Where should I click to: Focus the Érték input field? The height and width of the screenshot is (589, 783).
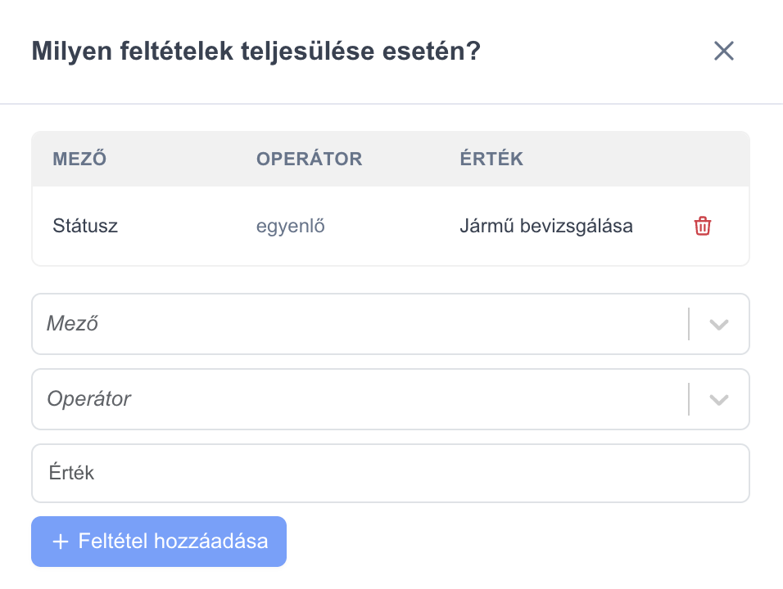click(x=391, y=473)
